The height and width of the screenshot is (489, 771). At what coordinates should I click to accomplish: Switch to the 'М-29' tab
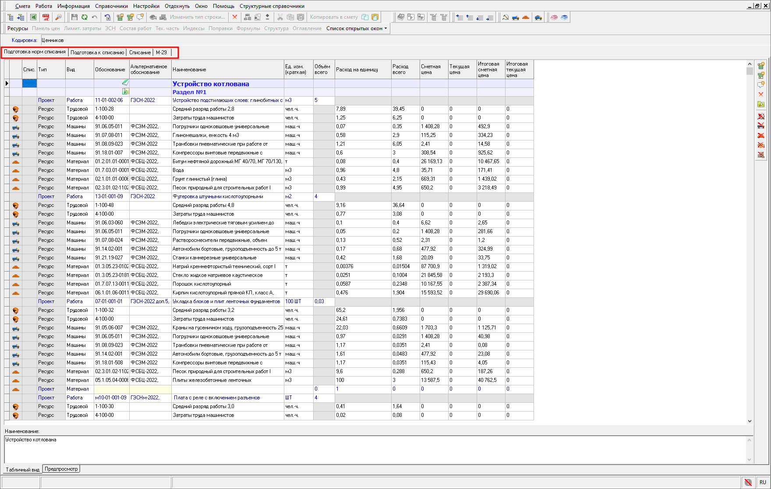[x=161, y=52]
